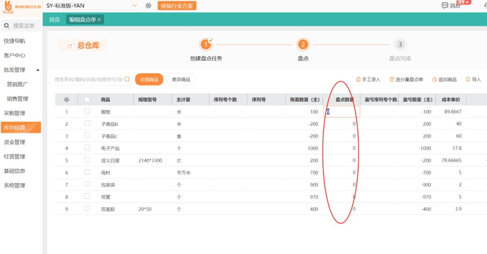Click the 选分量盘点单 icon

click(x=392, y=80)
